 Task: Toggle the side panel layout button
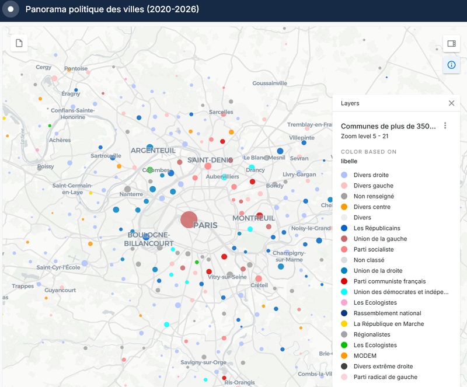[451, 43]
